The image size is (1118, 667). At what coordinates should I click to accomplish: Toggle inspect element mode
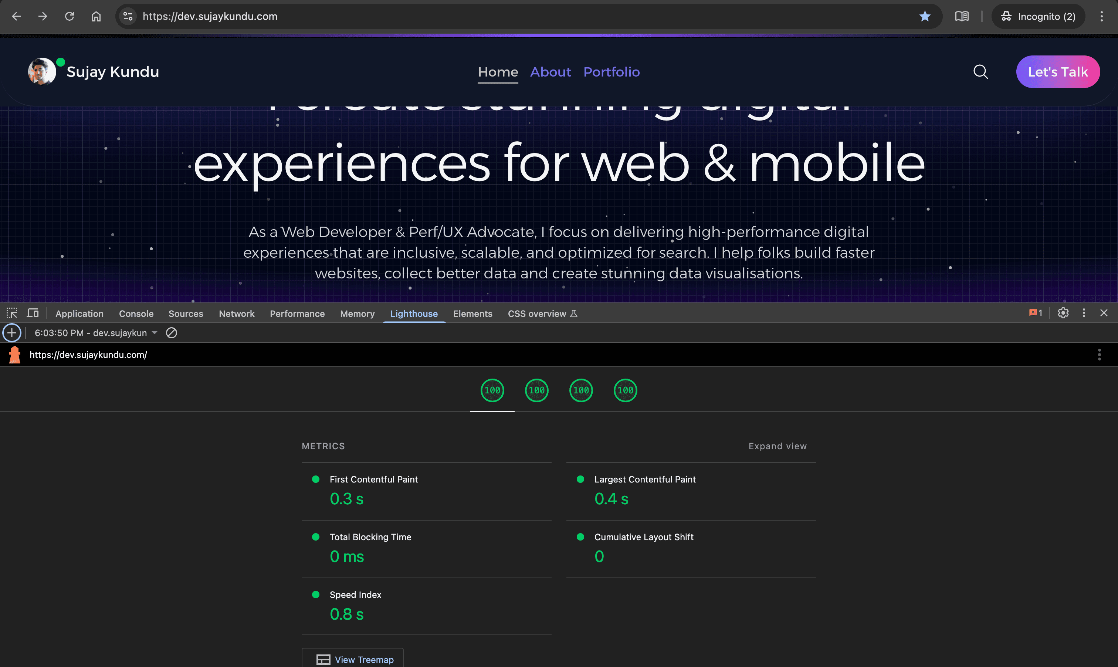tap(12, 313)
